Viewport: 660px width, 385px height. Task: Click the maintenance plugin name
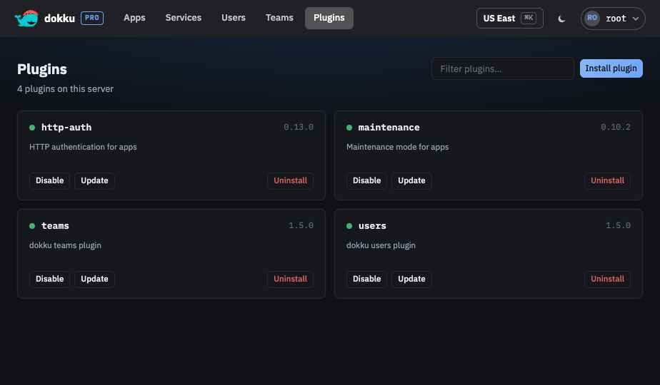(x=389, y=128)
